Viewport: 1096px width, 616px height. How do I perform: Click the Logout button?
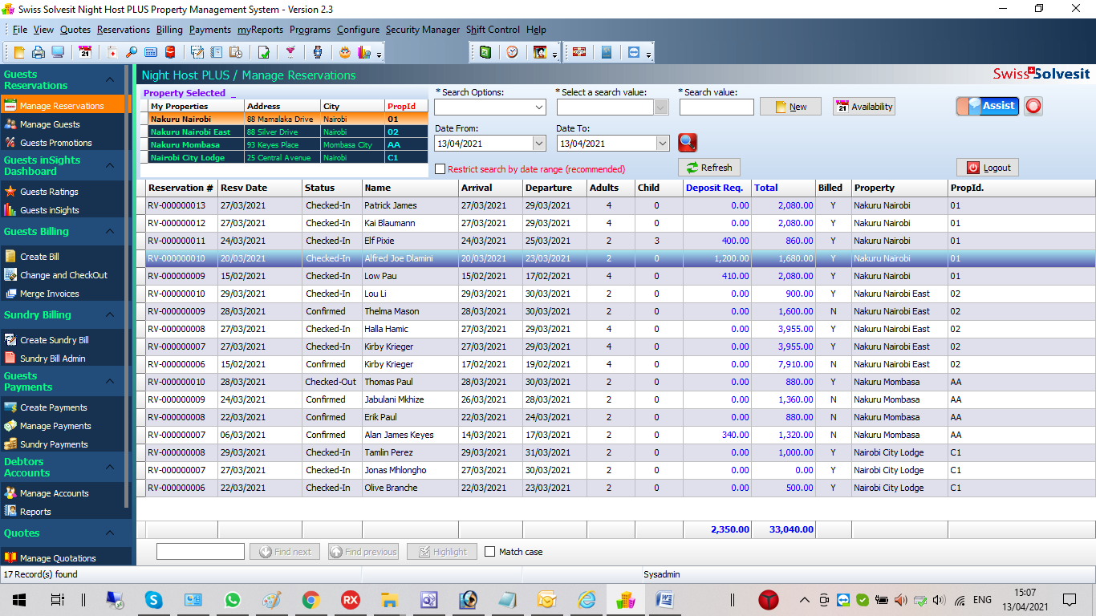point(987,167)
